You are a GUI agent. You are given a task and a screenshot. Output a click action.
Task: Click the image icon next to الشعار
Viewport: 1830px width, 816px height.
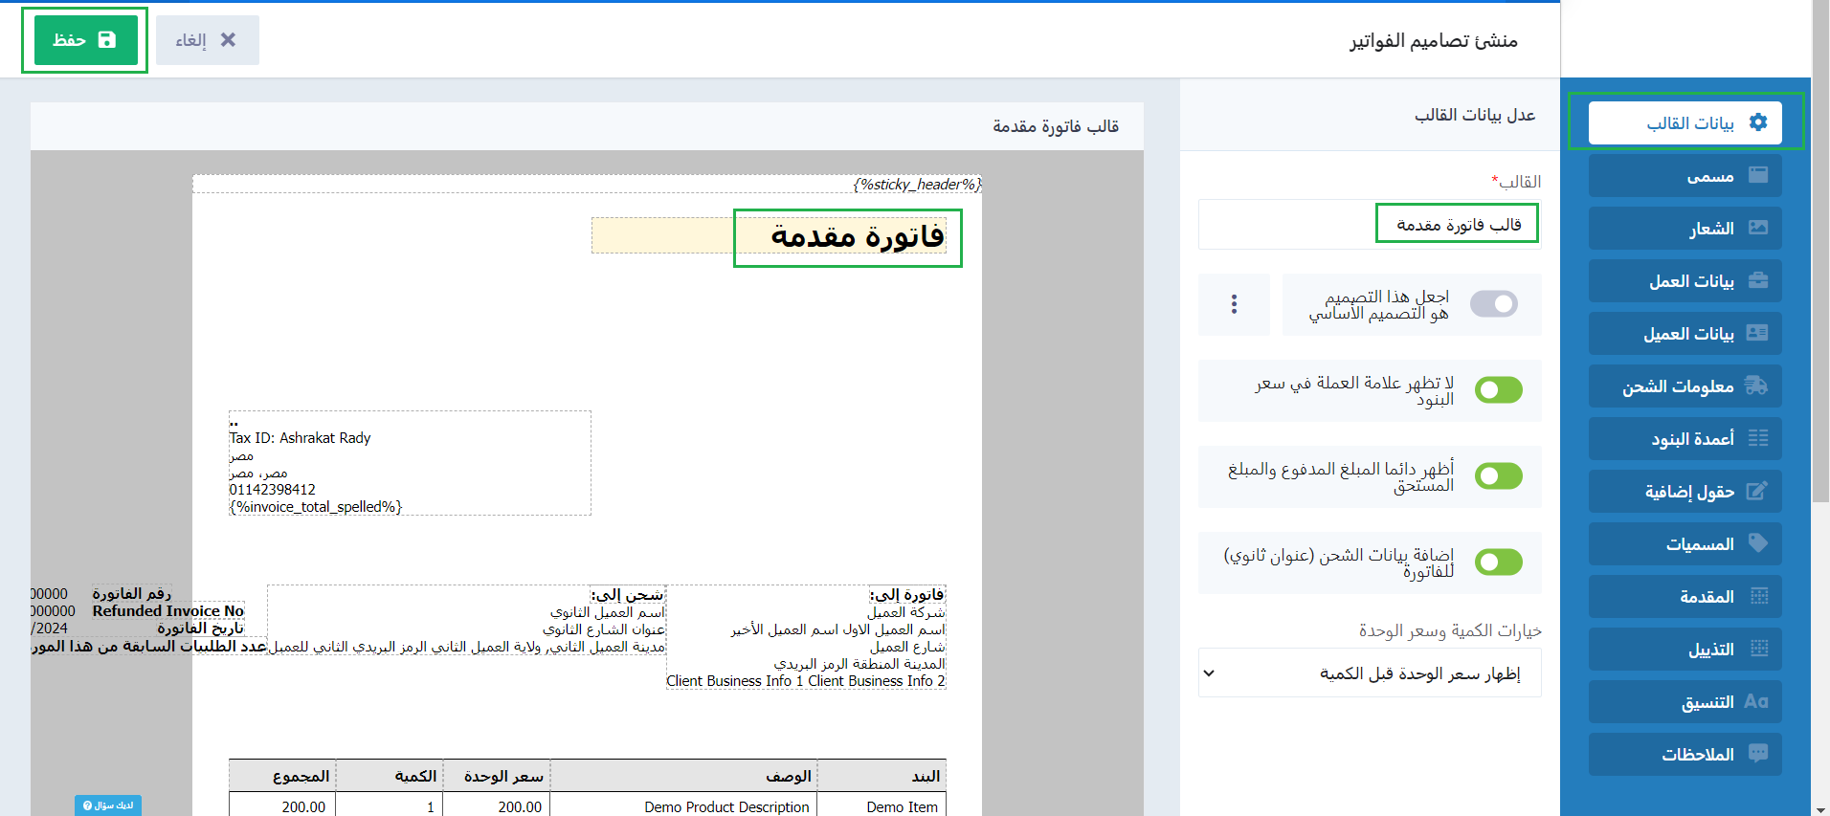(x=1758, y=228)
